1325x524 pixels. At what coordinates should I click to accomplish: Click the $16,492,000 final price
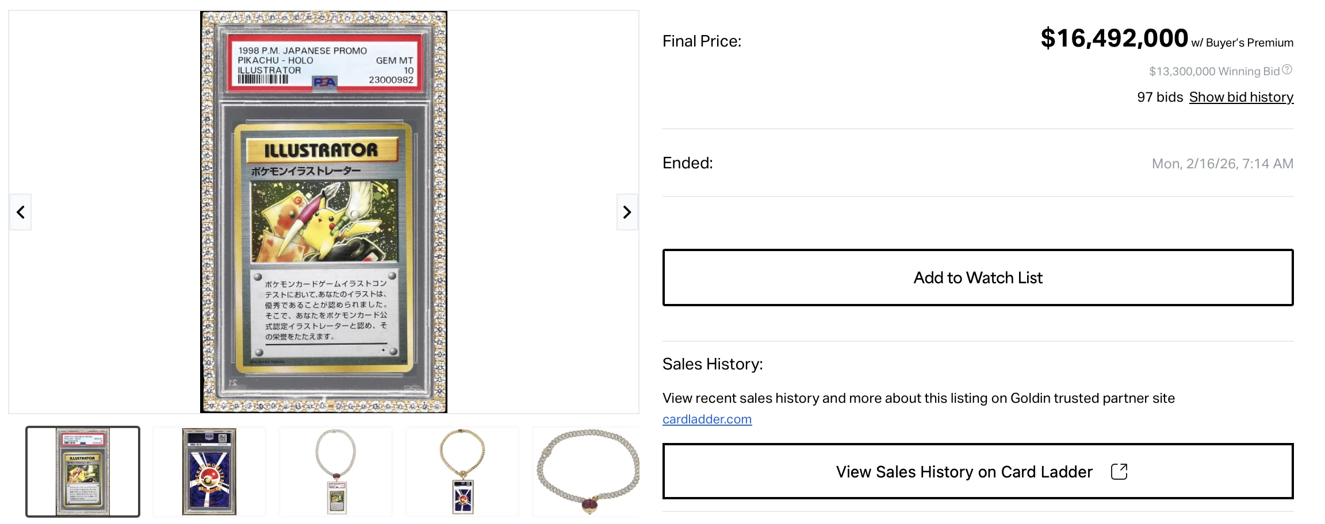[1114, 38]
